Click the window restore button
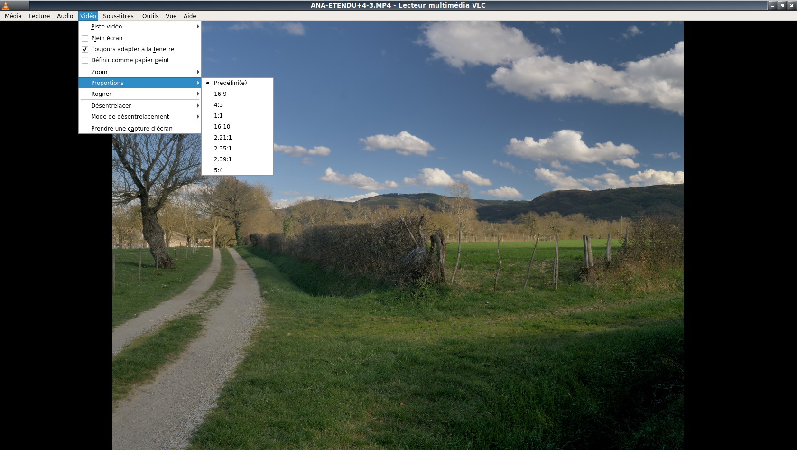This screenshot has width=797, height=450. coord(782,6)
